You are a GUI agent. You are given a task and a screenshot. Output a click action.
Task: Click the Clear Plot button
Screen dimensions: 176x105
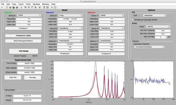13,77
